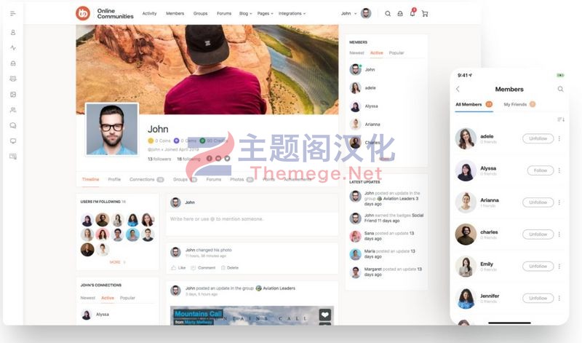Open the Groups menu item
The image size is (582, 343).
coord(201,13)
